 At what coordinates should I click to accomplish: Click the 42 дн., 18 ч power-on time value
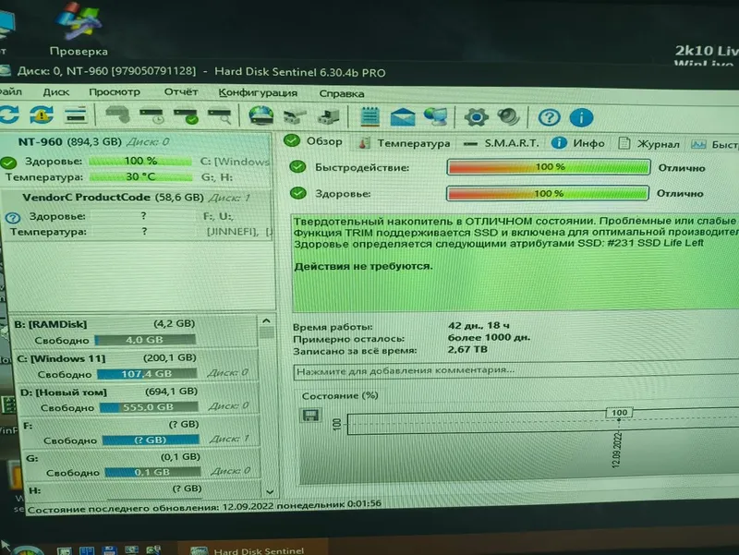479,326
